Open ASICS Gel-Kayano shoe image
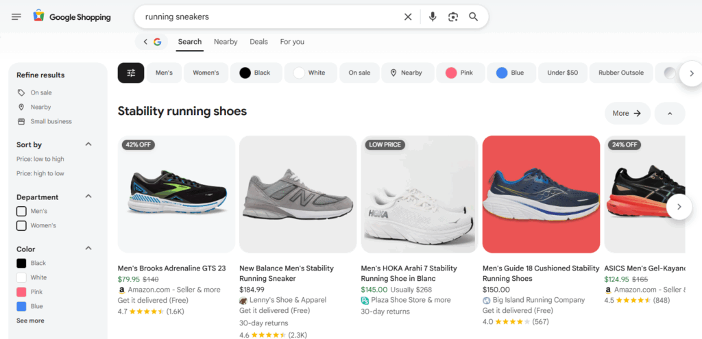702x339 pixels. pyautogui.click(x=644, y=194)
